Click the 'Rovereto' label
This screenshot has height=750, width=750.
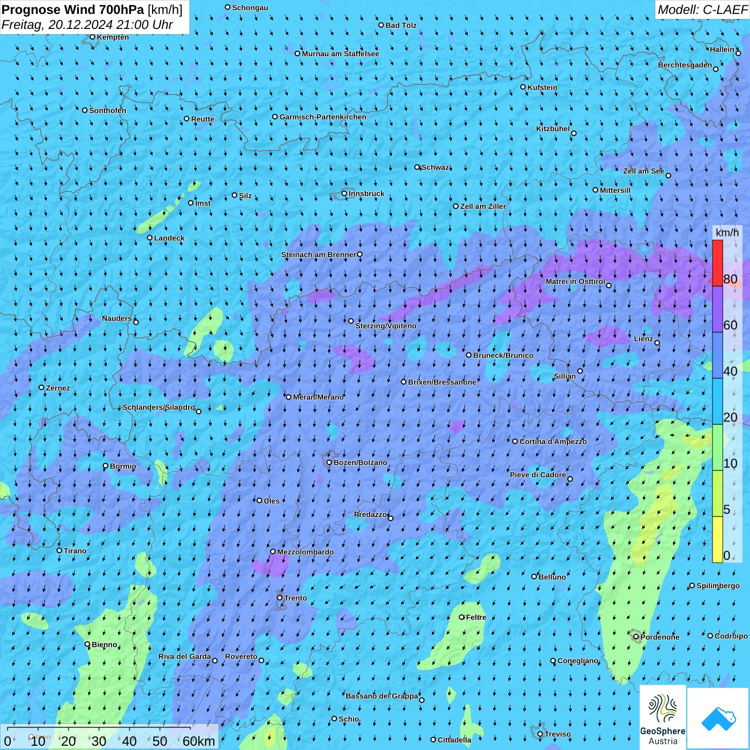click(x=241, y=656)
